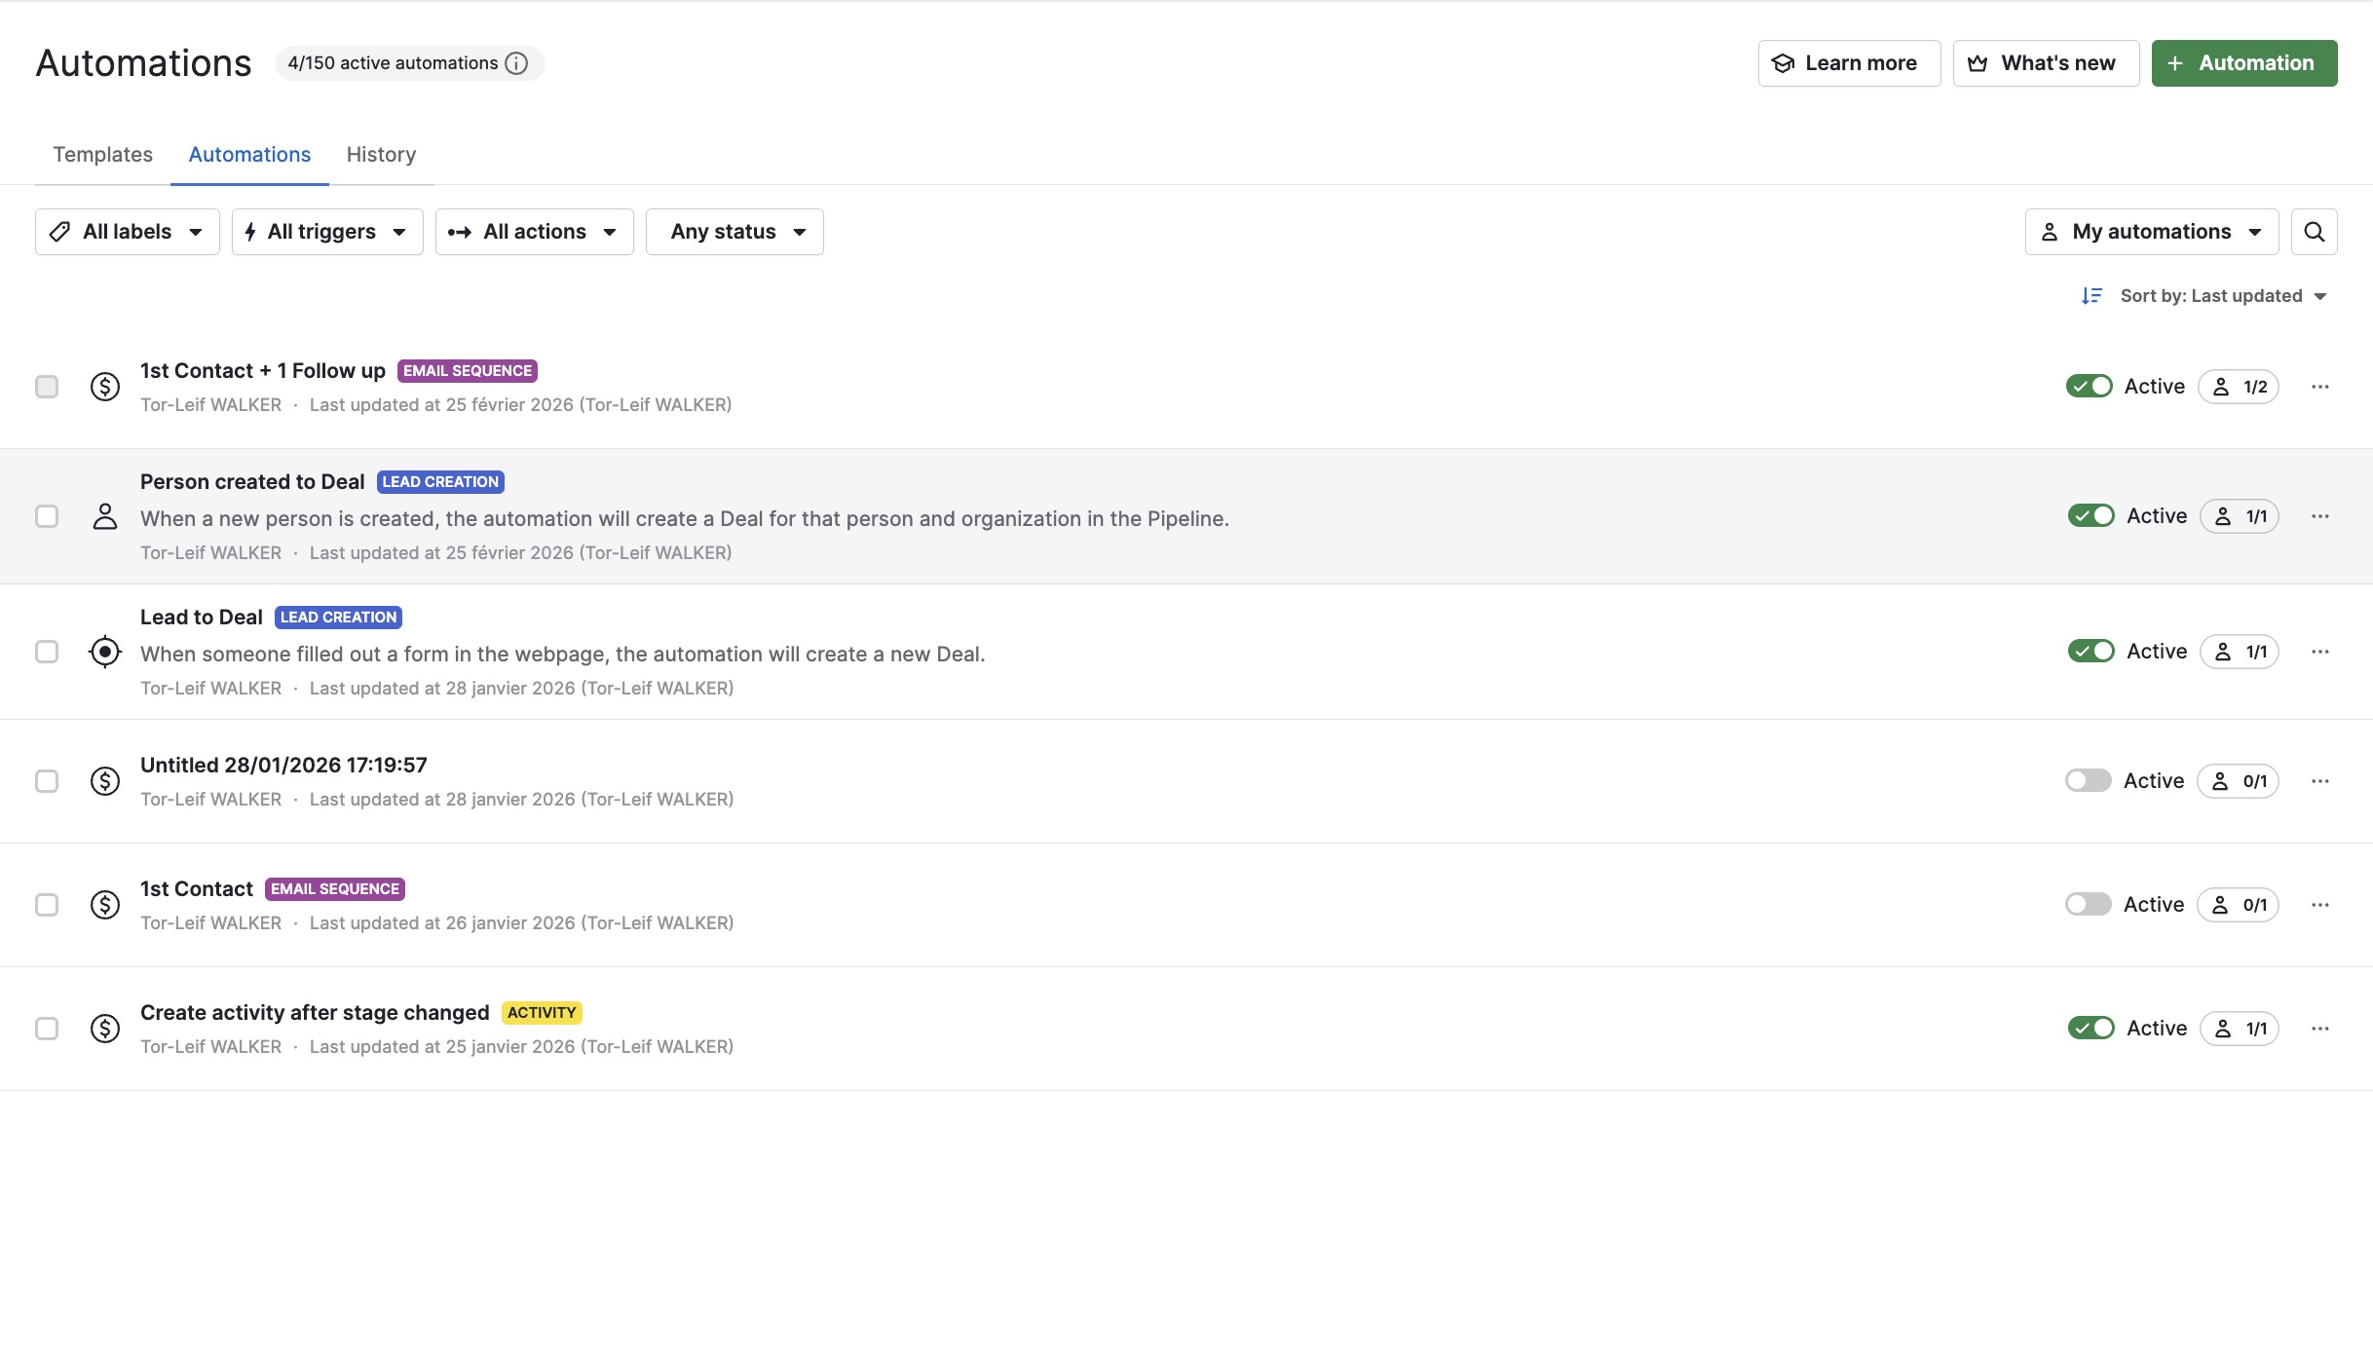Screen dimensions: 2373x1350
Task: Click the deal icon of 1st Contact row
Action: [105, 905]
